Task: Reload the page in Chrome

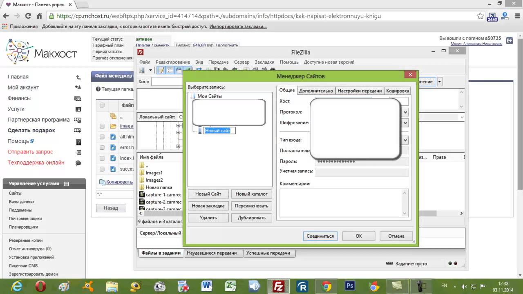Action: point(28,16)
